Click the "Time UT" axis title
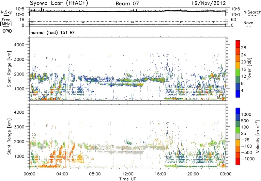The width and height of the screenshot is (261, 181). (128, 179)
